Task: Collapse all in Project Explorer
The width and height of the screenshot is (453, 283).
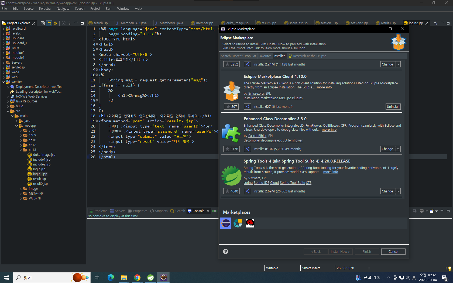Action: [43, 23]
